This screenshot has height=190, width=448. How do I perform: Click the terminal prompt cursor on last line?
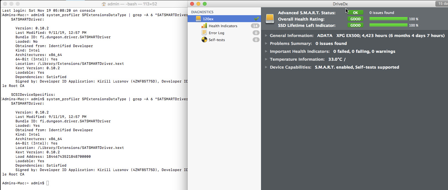tap(48, 183)
